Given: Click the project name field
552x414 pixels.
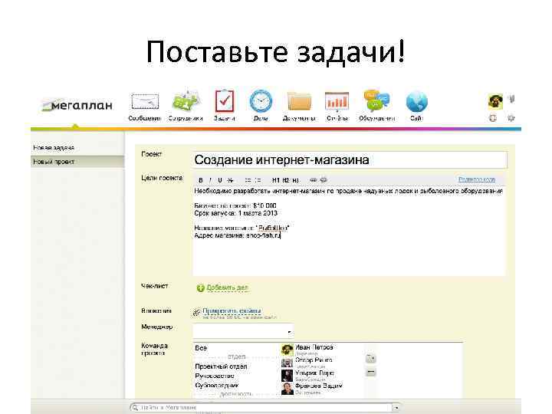Looking at the screenshot, I should click(350, 159).
